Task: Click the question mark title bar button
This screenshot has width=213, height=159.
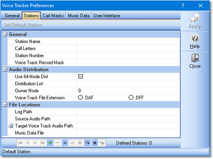Action: [183, 6]
